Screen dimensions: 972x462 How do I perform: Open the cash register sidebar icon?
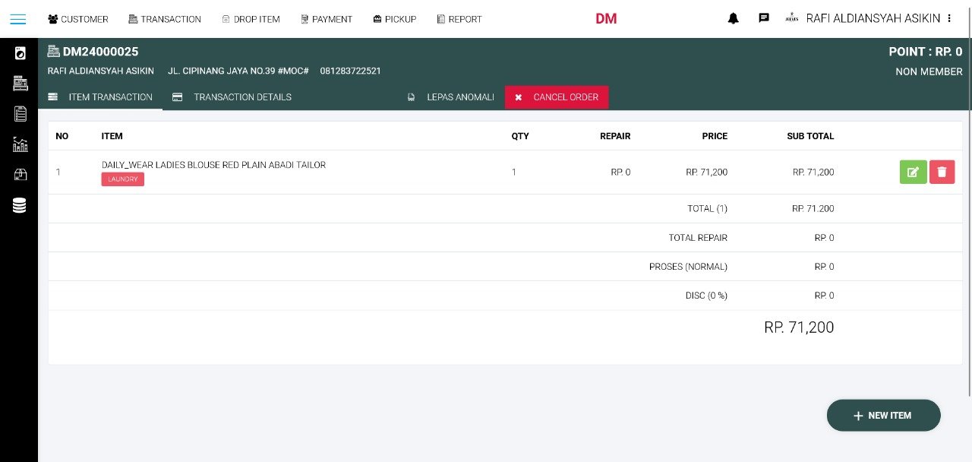tap(20, 84)
